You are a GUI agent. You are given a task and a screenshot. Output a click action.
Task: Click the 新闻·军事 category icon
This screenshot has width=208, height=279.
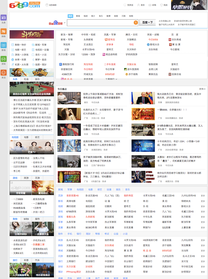(x=33, y=45)
